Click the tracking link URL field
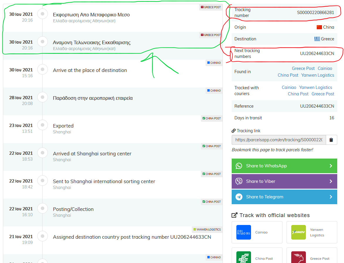Viewport: 344px width, 263px height. (279, 140)
